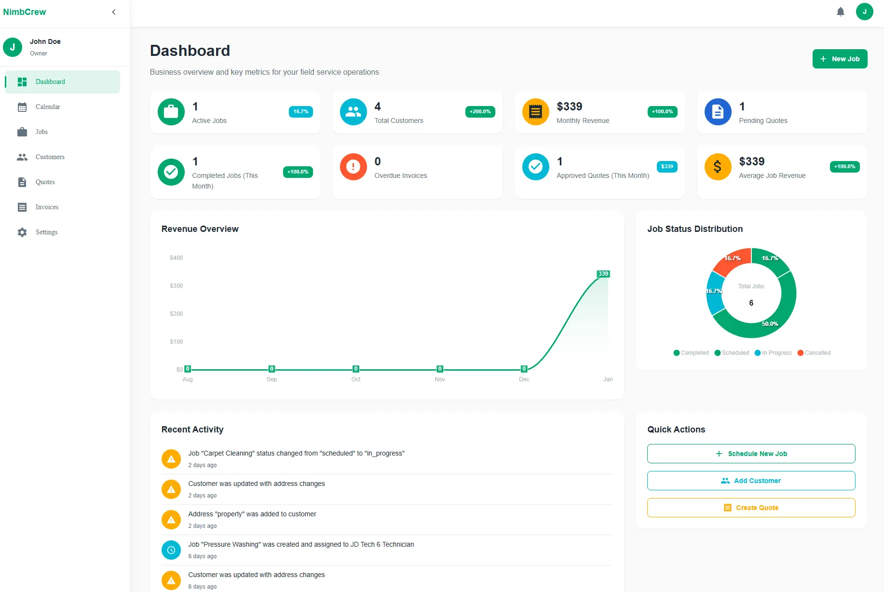Toggle Completed series in chart legend
This screenshot has width=884, height=592.
(x=691, y=353)
